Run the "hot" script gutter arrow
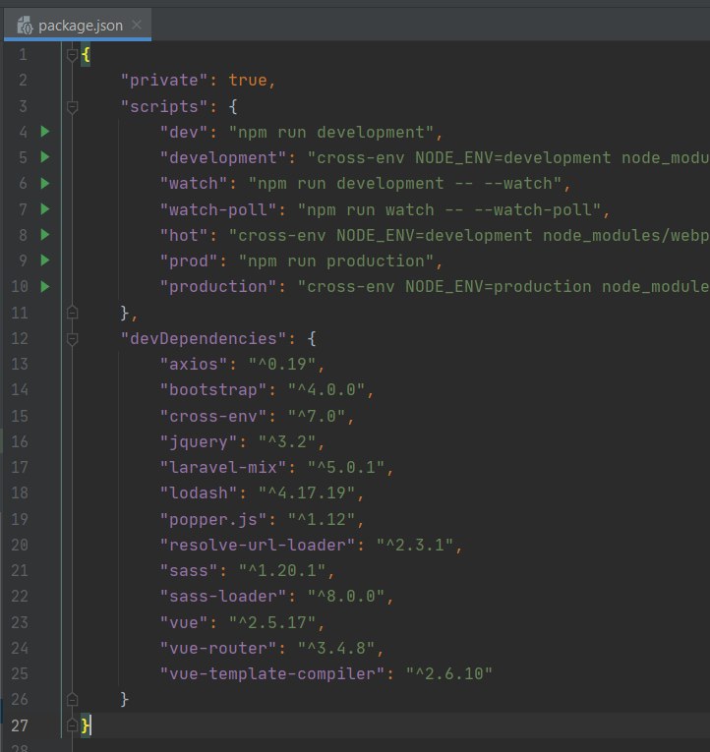This screenshot has width=710, height=752. [x=45, y=235]
